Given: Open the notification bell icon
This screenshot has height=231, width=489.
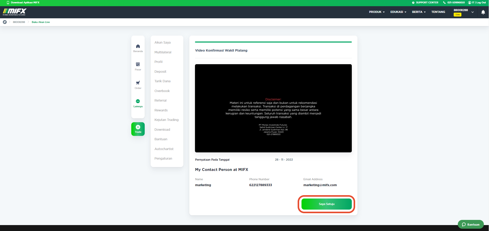Looking at the screenshot, I should coord(483,12).
